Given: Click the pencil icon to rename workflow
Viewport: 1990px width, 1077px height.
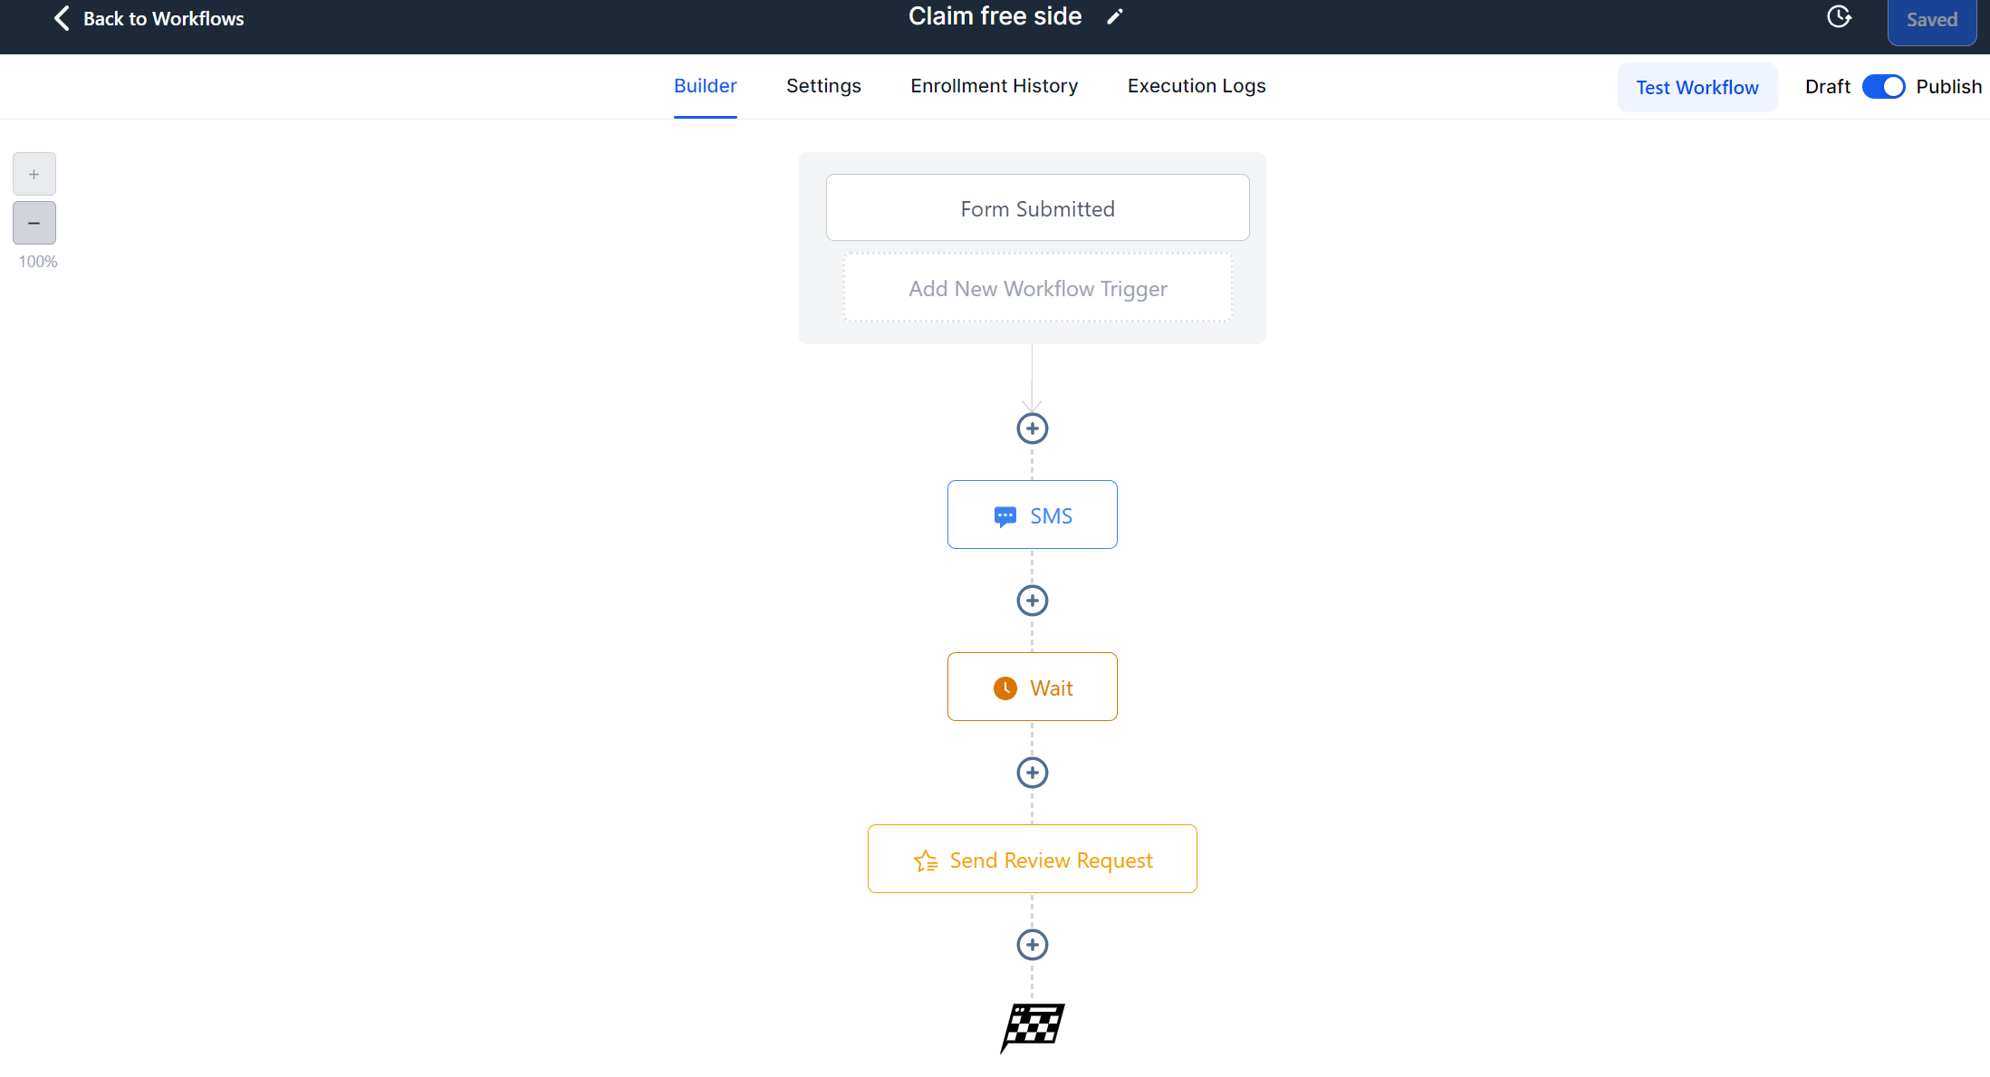Looking at the screenshot, I should (x=1115, y=17).
